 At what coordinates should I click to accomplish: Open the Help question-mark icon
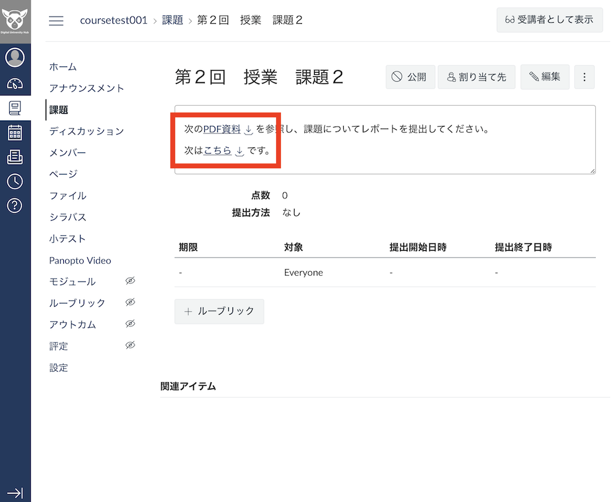pos(15,205)
